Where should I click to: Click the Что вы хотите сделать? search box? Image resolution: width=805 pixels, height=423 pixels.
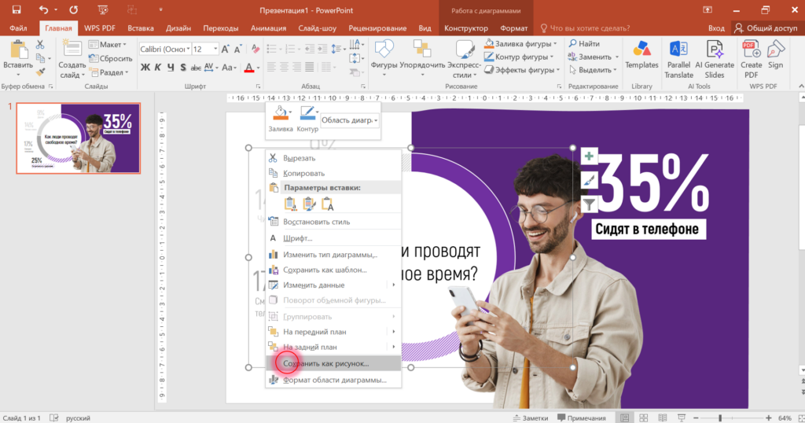pyautogui.click(x=585, y=28)
